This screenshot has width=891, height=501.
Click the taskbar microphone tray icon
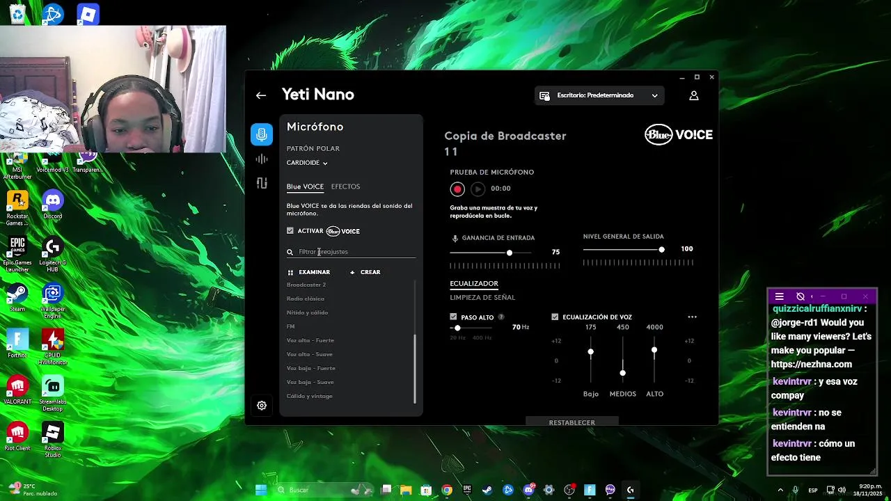click(795, 490)
